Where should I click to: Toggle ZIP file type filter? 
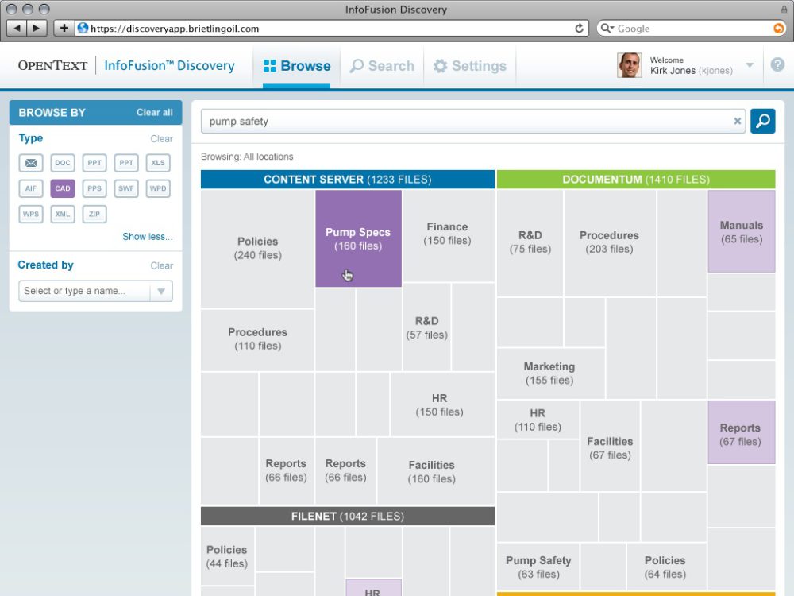[94, 214]
